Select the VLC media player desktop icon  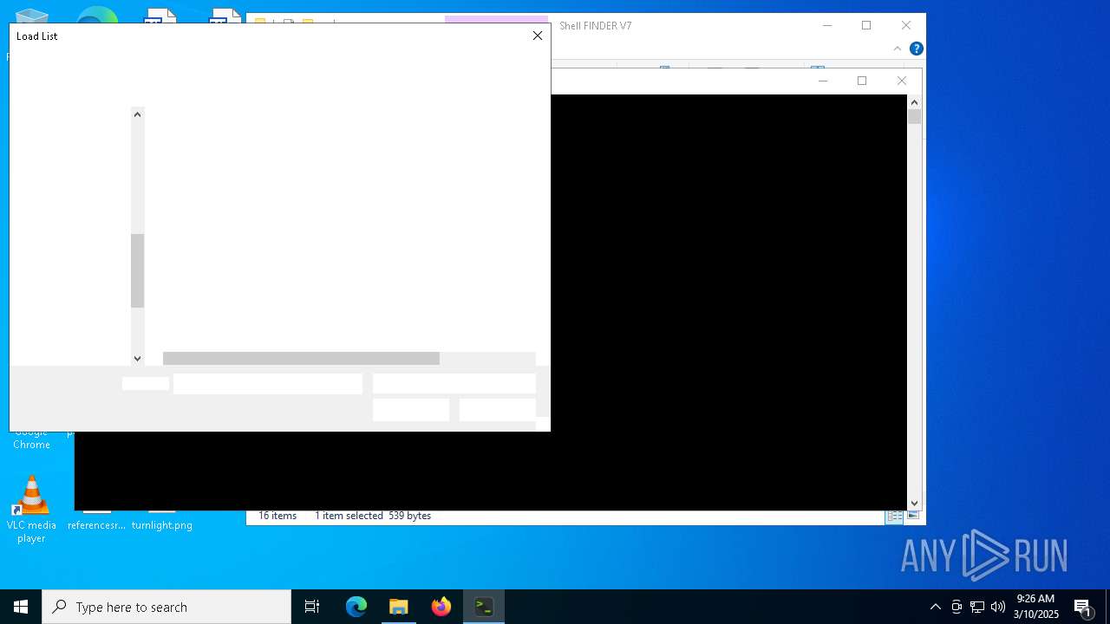pos(31,510)
